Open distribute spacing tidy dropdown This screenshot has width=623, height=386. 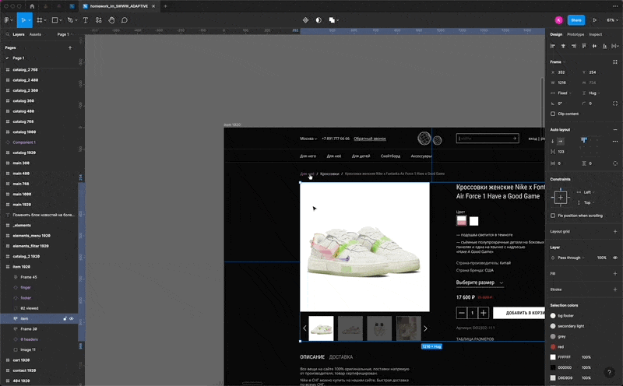coord(615,46)
